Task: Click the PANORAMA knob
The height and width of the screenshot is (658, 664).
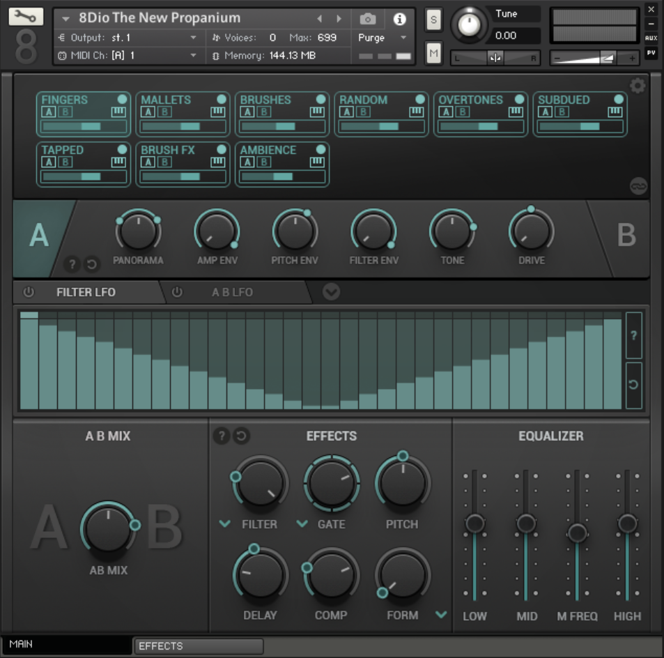Action: point(138,231)
